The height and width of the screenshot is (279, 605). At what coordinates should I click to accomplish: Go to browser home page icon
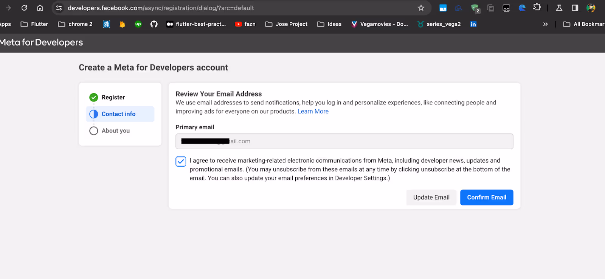[40, 8]
